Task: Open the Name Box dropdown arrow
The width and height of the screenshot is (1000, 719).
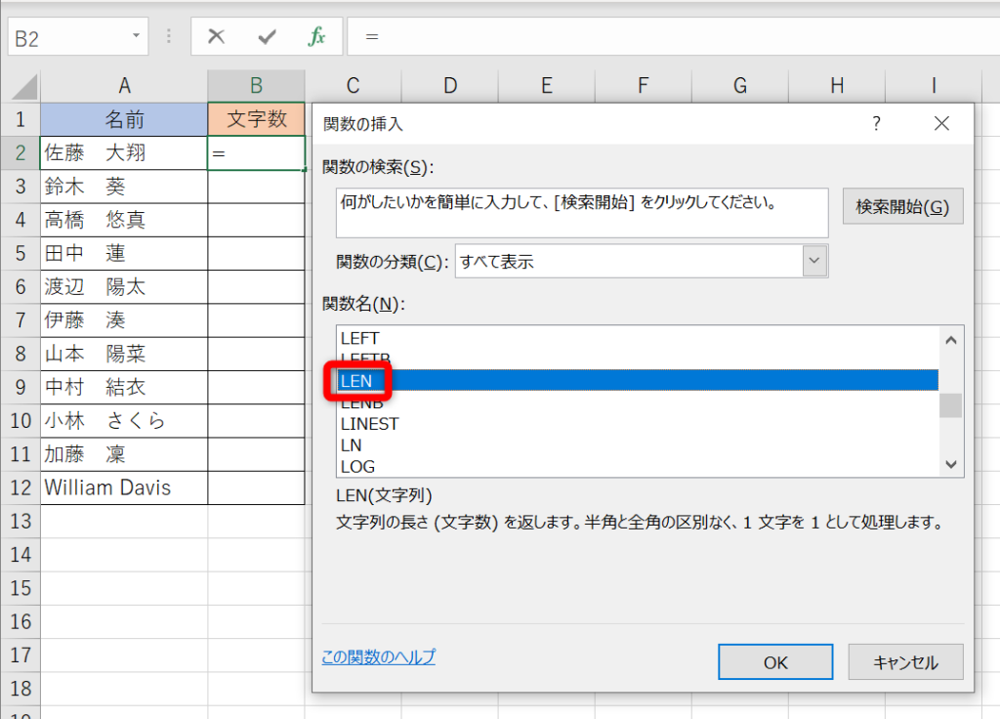Action: pyautogui.click(x=136, y=38)
